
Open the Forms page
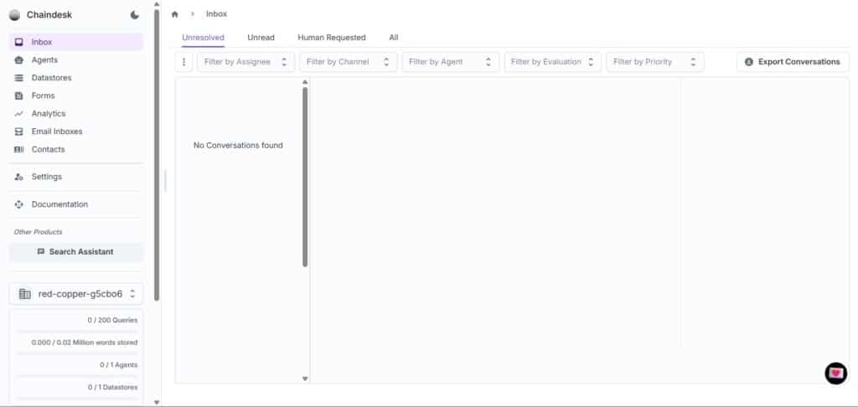[76, 95]
